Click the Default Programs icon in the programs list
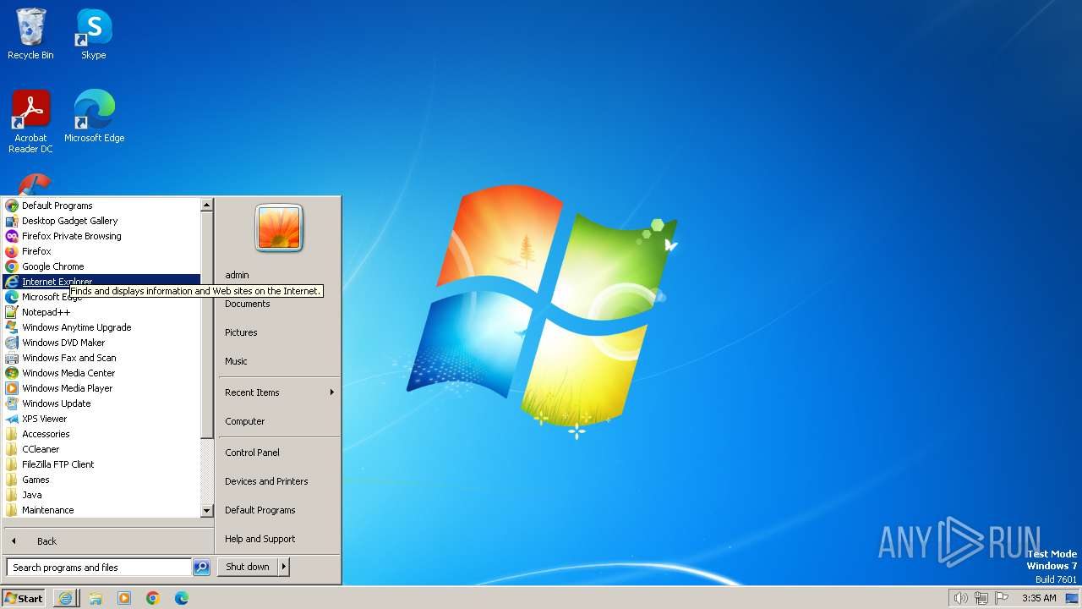Screen dimensions: 1082x609 coord(12,206)
